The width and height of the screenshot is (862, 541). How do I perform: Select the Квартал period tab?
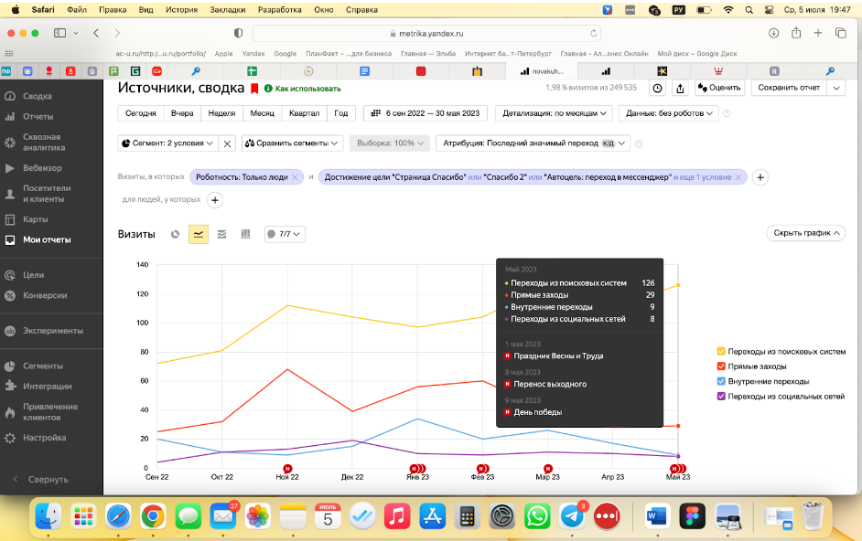click(304, 113)
